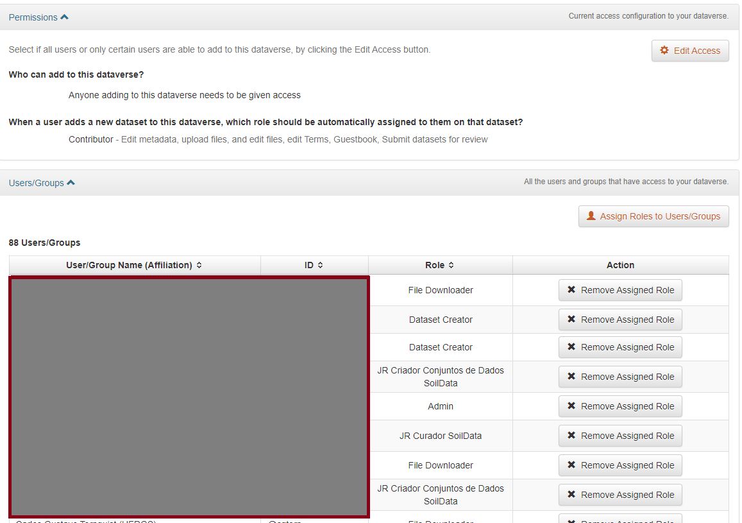
Task: Remove the upper Dataset Creator assigned role
Action: (x=620, y=320)
